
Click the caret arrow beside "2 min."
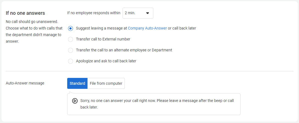click(x=148, y=13)
